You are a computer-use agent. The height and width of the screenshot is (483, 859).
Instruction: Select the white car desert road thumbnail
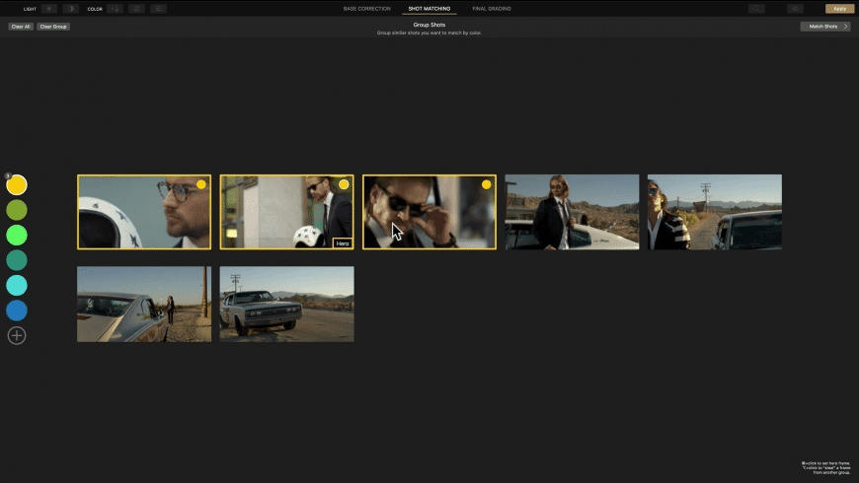tap(286, 304)
